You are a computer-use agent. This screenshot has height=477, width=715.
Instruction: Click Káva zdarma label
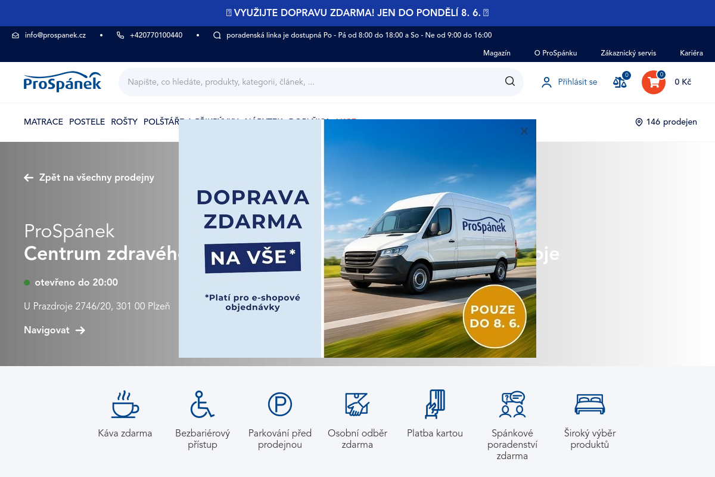pos(125,433)
